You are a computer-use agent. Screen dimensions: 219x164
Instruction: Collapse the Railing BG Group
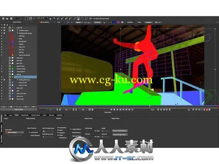click(x=18, y=80)
